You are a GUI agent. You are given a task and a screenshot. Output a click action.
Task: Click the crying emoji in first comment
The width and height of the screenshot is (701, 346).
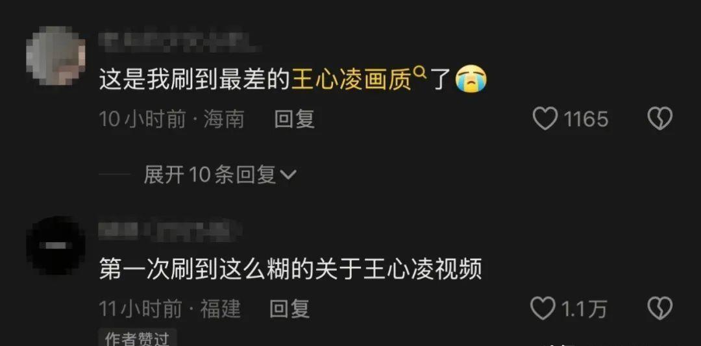[471, 79]
